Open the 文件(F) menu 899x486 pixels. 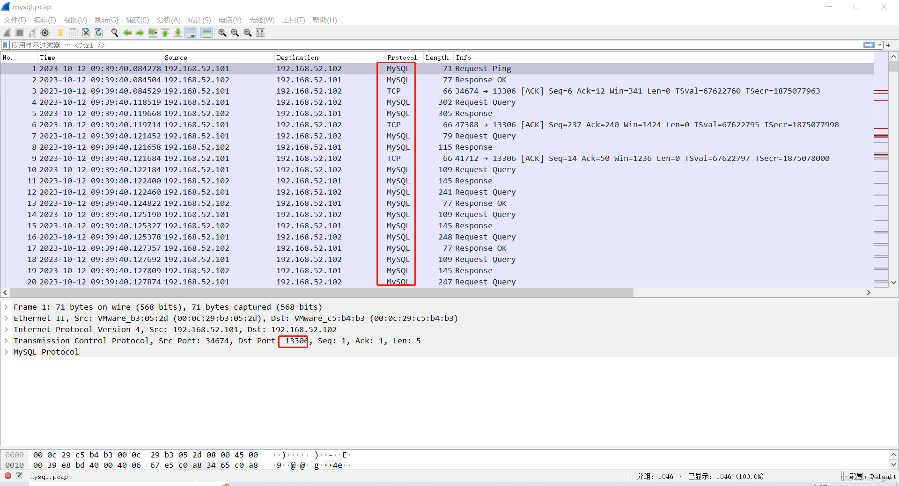pos(15,20)
